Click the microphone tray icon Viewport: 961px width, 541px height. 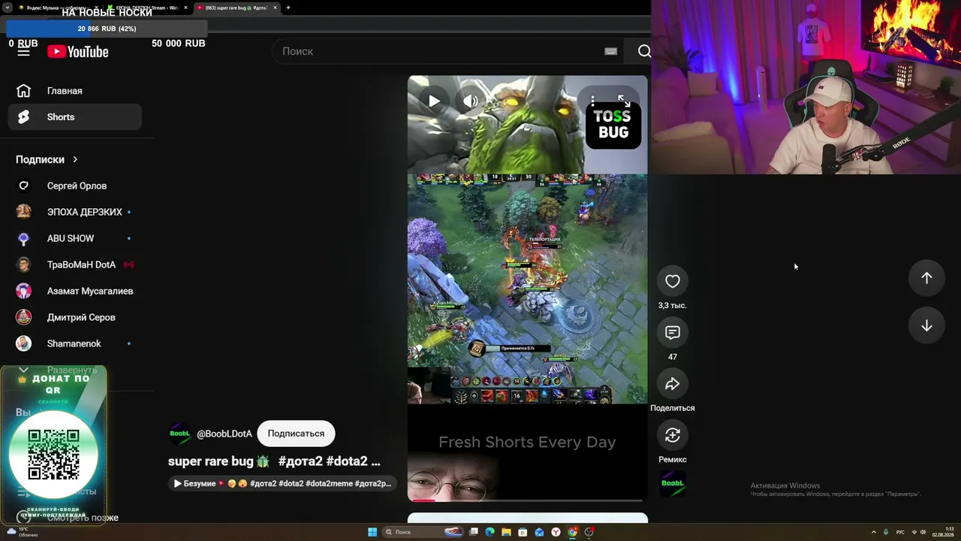point(886,532)
